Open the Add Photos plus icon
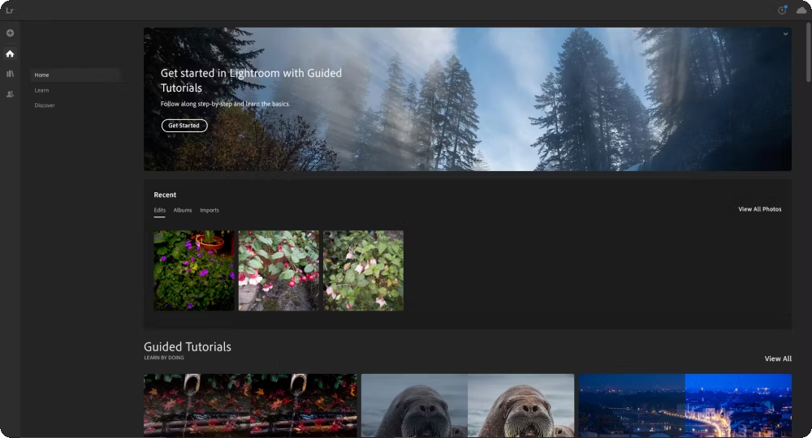The image size is (812, 438). 10,33
